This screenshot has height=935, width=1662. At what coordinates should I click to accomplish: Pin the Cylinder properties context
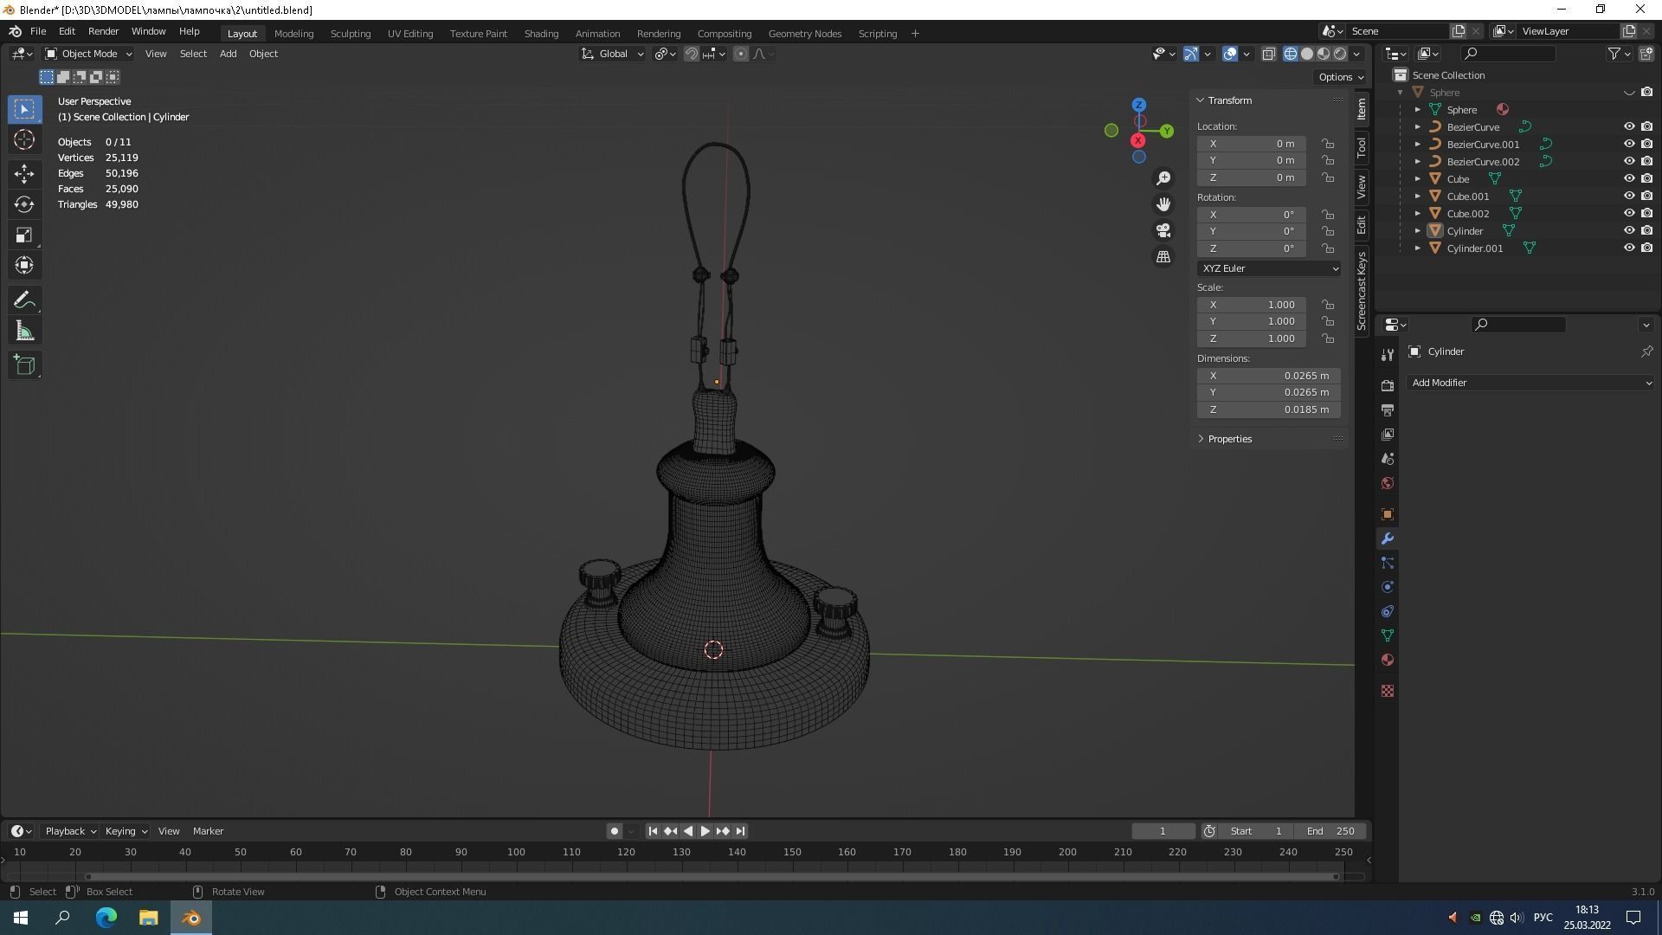(x=1646, y=351)
